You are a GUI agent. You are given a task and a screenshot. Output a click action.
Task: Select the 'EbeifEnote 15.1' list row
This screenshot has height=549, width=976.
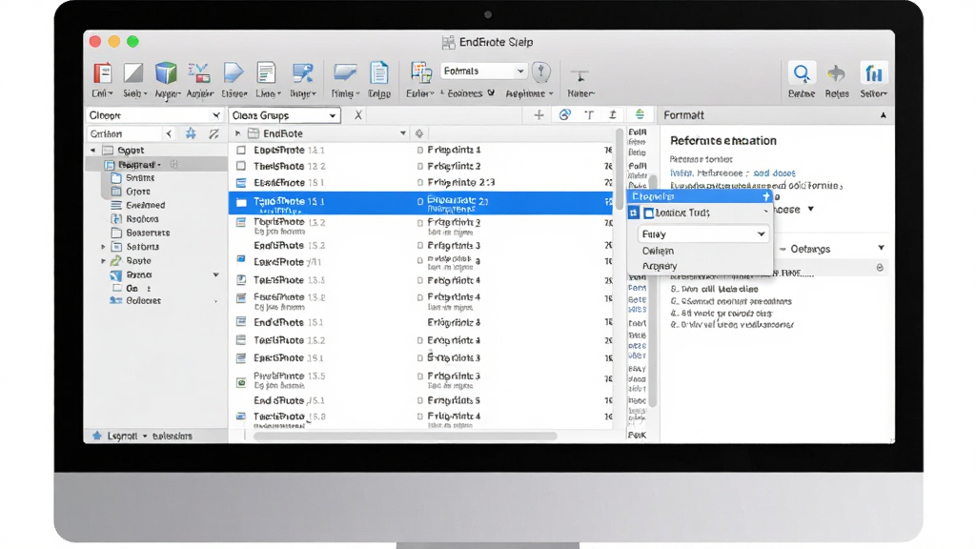[x=420, y=183]
